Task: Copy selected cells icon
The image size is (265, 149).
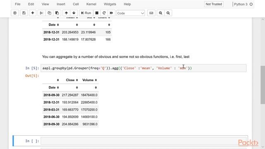Action: pos(49,13)
